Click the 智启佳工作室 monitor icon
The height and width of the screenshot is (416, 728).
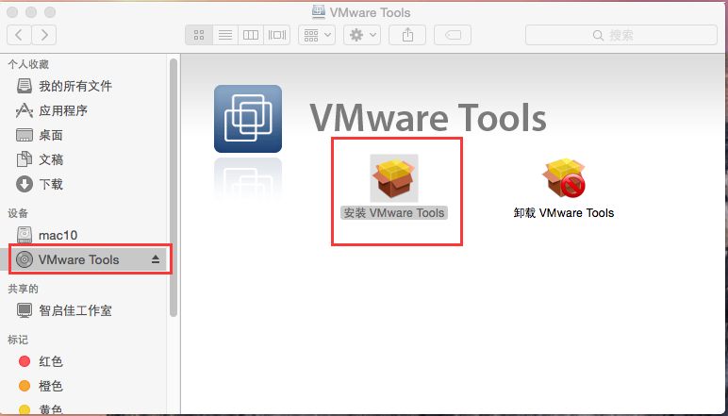point(25,310)
